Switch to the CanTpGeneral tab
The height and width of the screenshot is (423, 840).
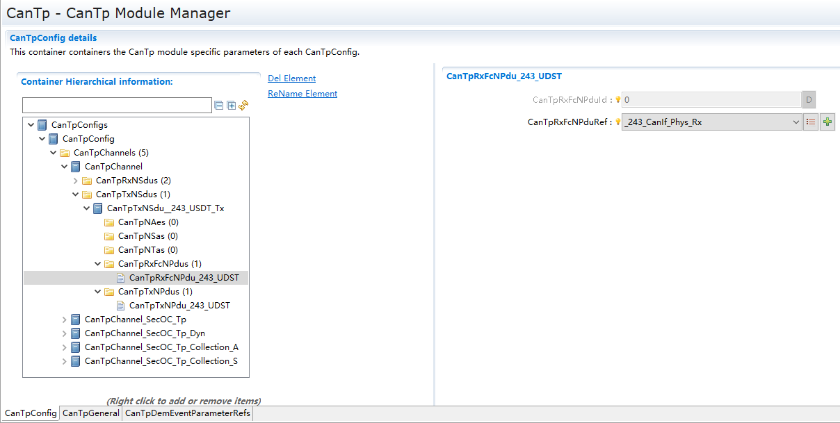pos(90,413)
